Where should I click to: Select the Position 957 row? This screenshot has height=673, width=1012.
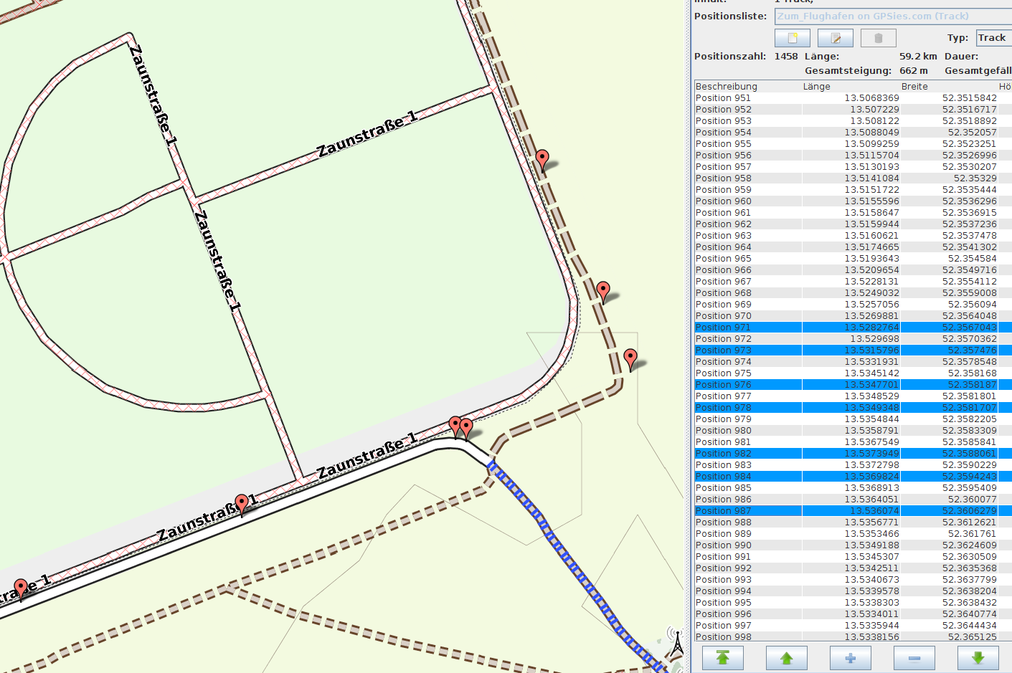click(853, 167)
